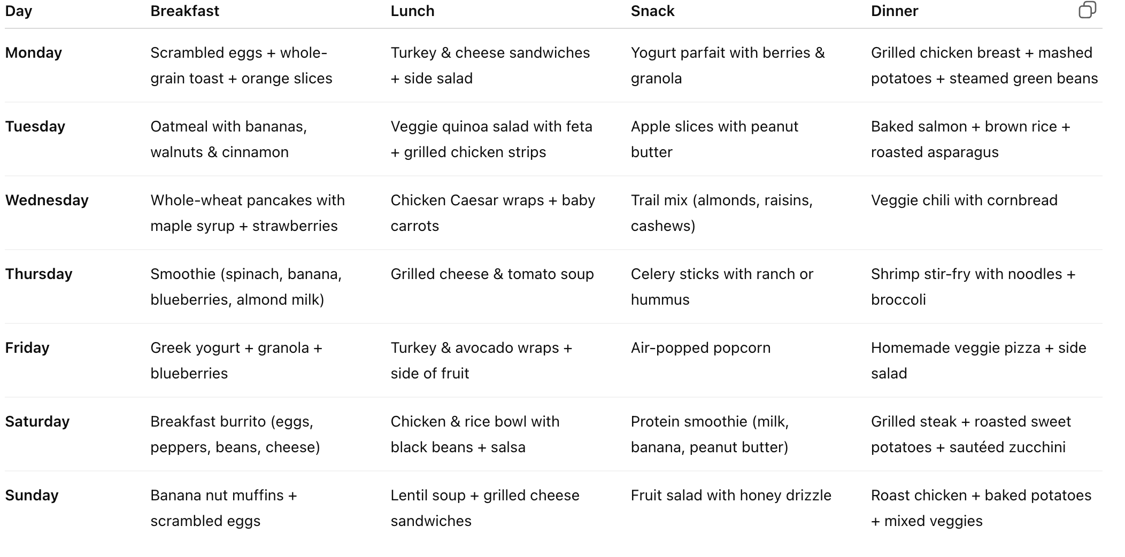Select the Monday row label
The width and height of the screenshot is (1125, 557).
tap(34, 53)
